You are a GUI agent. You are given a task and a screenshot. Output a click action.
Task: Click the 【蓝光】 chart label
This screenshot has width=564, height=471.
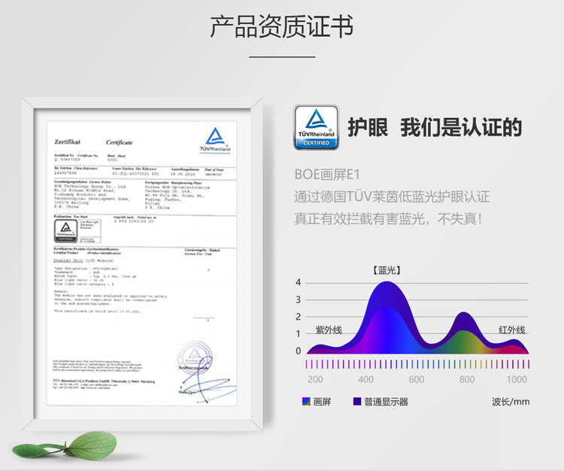click(x=387, y=270)
